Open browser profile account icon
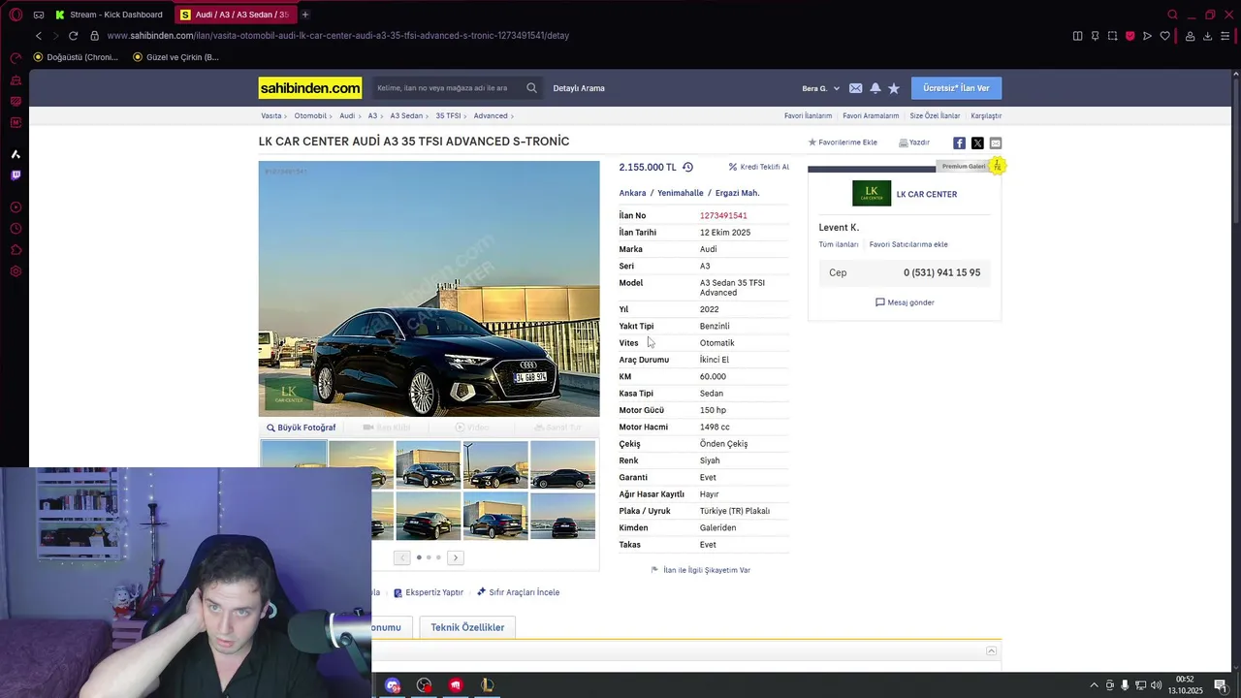This screenshot has height=698, width=1241. (x=1190, y=36)
